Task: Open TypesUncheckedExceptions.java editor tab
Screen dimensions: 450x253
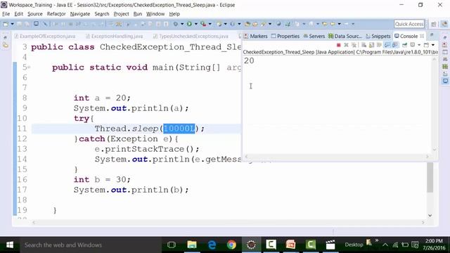Action: click(191, 36)
